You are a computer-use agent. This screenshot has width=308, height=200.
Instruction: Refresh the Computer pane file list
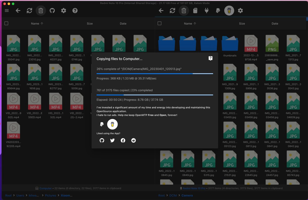tap(30, 11)
